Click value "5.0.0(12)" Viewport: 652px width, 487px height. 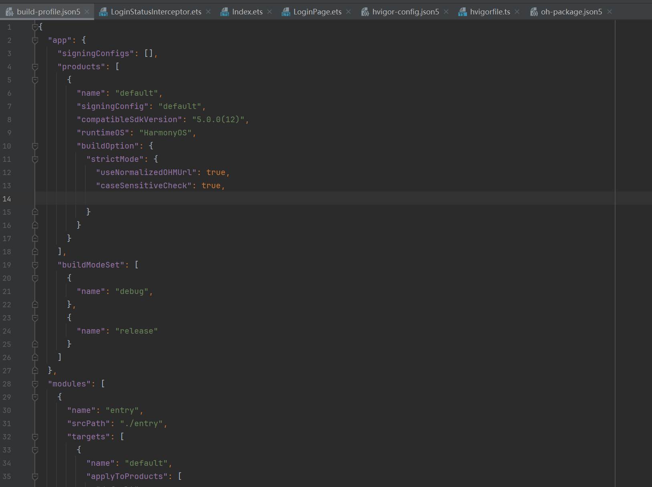218,120
